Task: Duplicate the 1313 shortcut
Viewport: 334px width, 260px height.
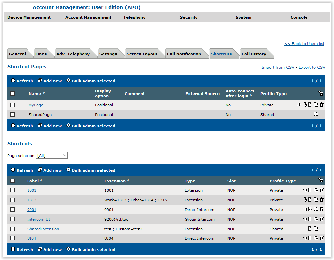Action: (x=316, y=199)
